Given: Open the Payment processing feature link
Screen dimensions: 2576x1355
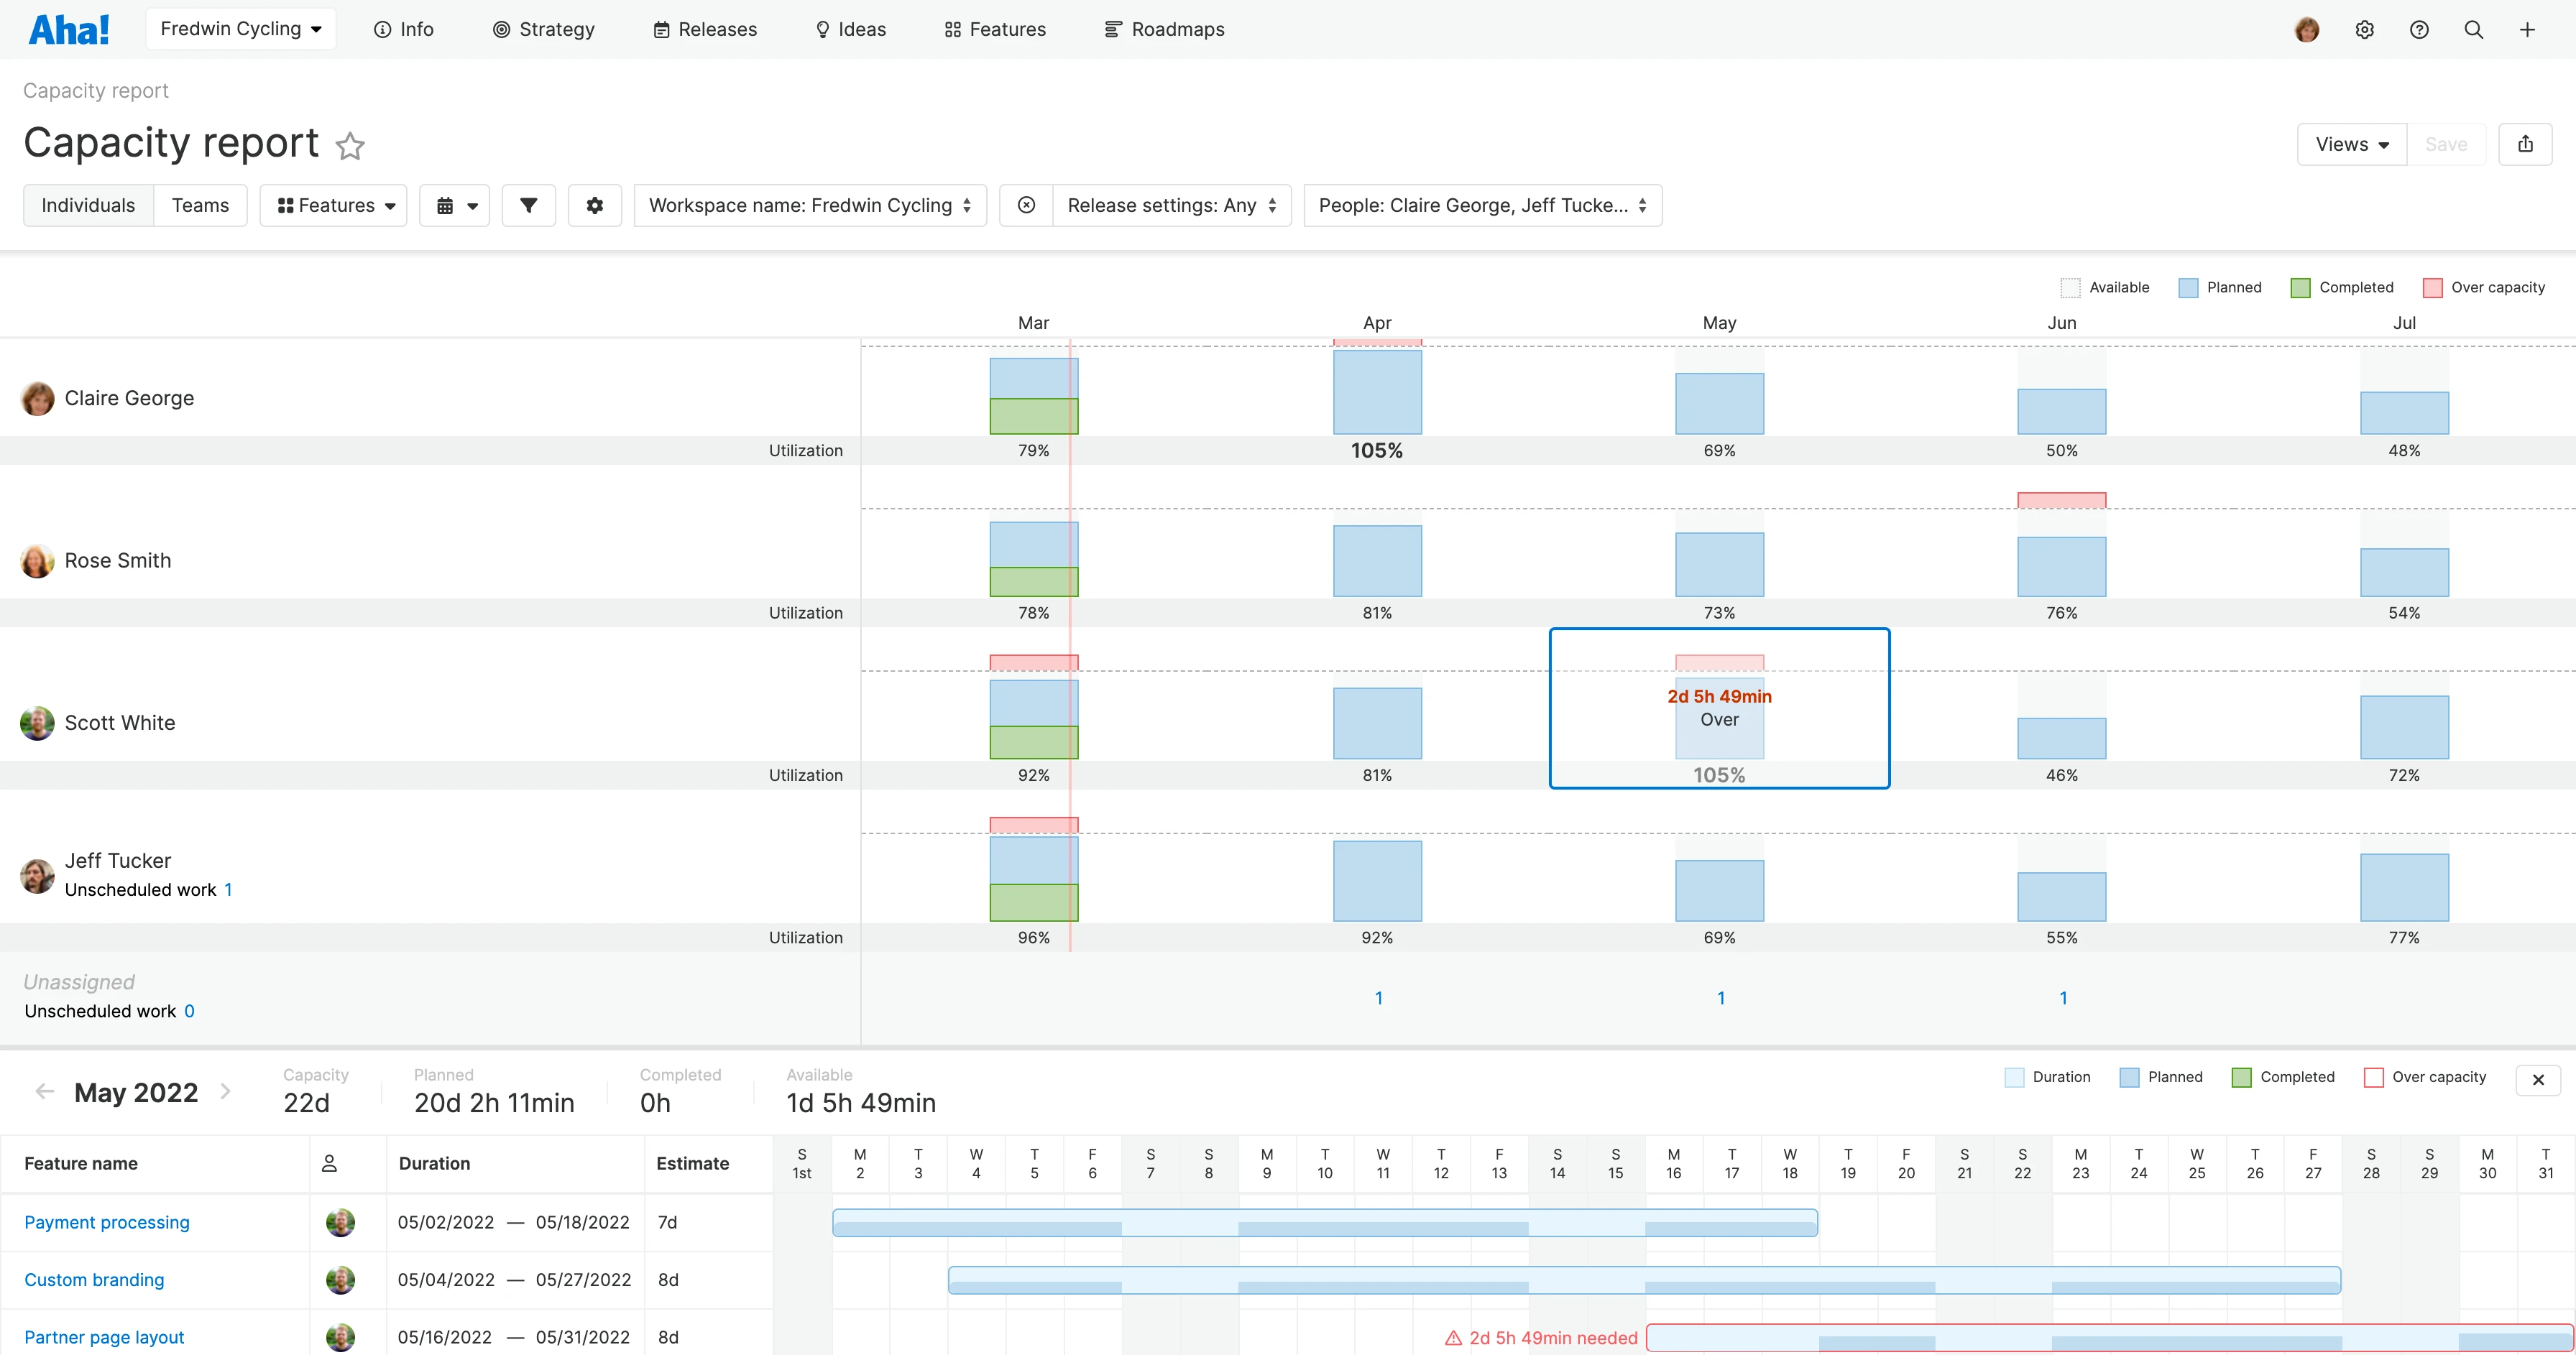Looking at the screenshot, I should pyautogui.click(x=106, y=1221).
